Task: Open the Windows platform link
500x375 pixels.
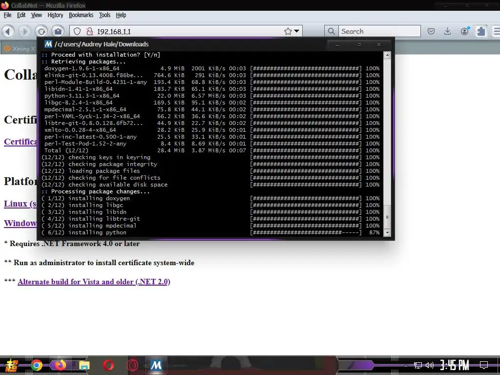Action: pyautogui.click(x=21, y=223)
